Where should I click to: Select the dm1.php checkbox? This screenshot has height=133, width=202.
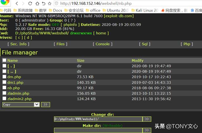coord(4,82)
